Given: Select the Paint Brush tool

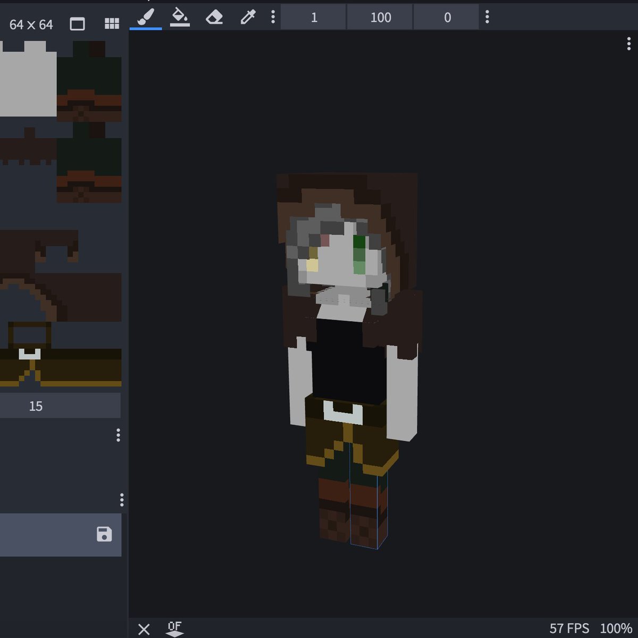Looking at the screenshot, I should click(146, 17).
